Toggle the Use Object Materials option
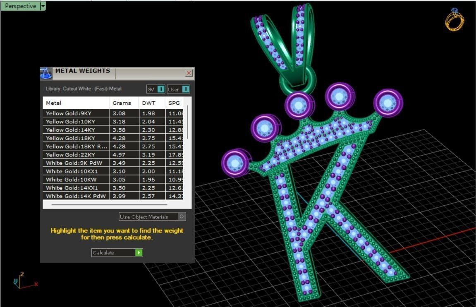Screen dimensions: 476x307 tap(152, 216)
